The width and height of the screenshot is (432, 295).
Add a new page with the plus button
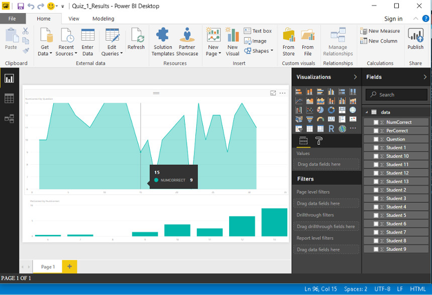(69, 266)
